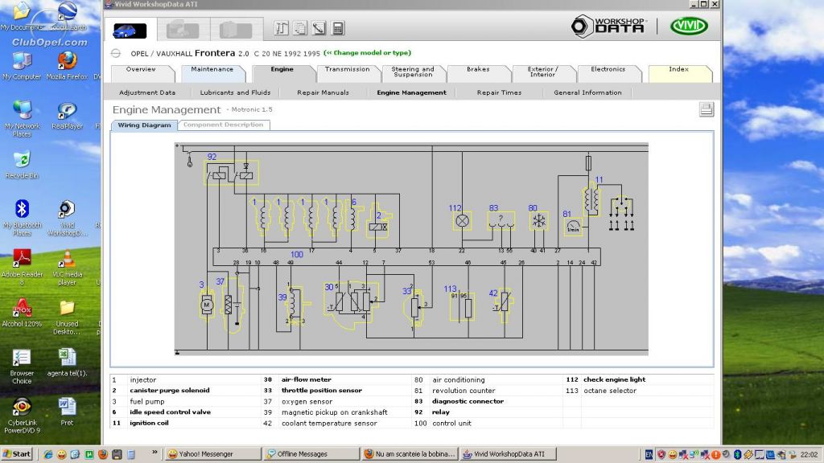This screenshot has height=463, width=824.
Task: Click the stacked pages icon in Vivid toolbar
Action: [x=300, y=28]
